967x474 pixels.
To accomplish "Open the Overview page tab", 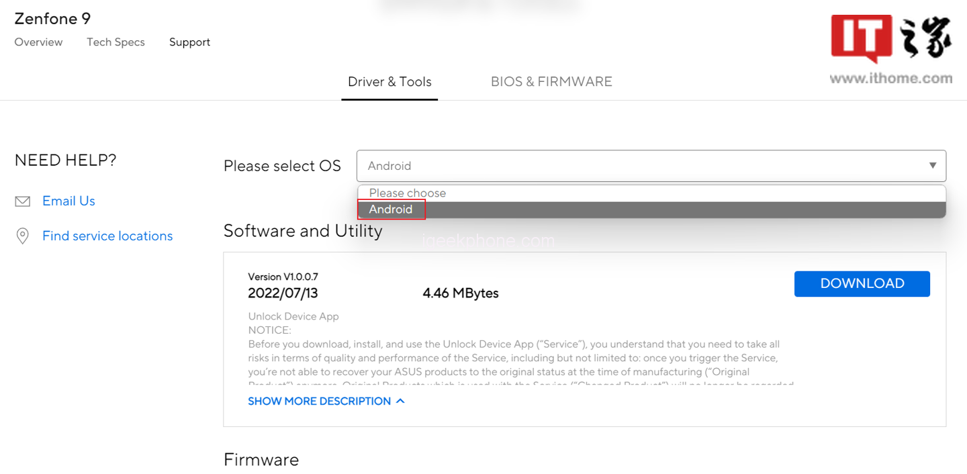I will [x=38, y=42].
